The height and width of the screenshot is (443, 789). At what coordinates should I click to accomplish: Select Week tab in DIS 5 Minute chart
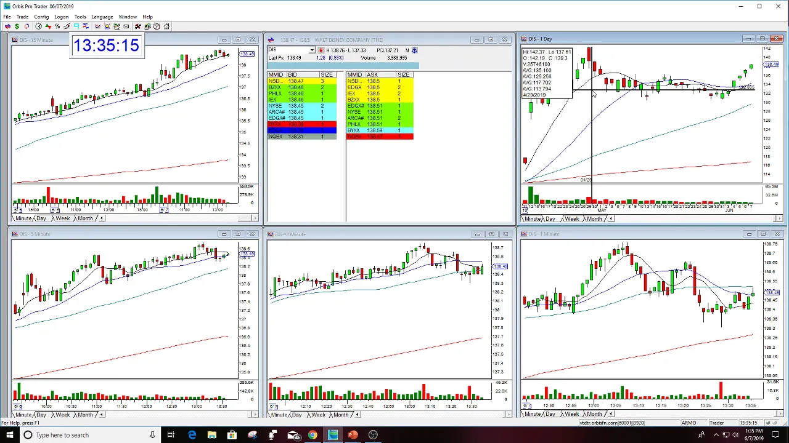pyautogui.click(x=63, y=414)
